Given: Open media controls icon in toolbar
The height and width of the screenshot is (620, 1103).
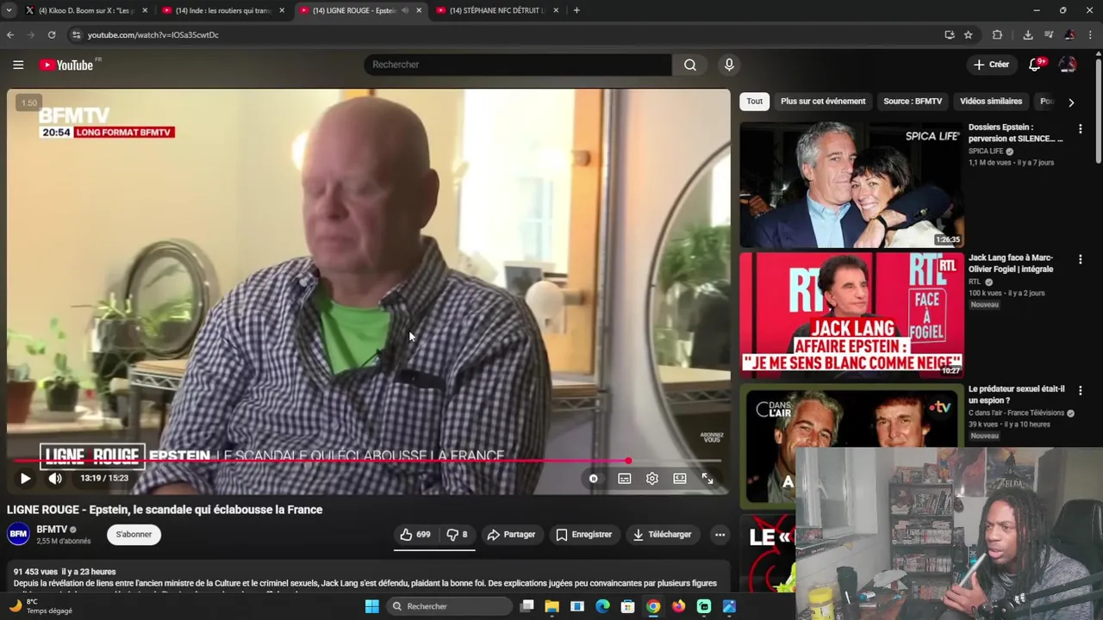Looking at the screenshot, I should (1049, 34).
